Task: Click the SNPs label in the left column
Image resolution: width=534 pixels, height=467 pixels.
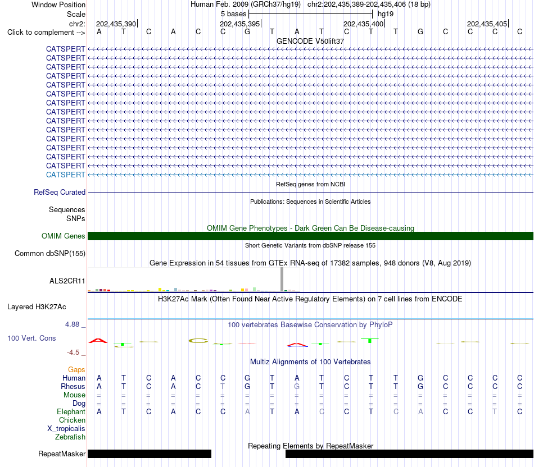Action: click(76, 218)
